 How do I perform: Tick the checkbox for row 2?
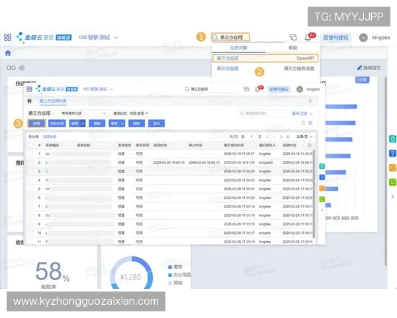30,162
